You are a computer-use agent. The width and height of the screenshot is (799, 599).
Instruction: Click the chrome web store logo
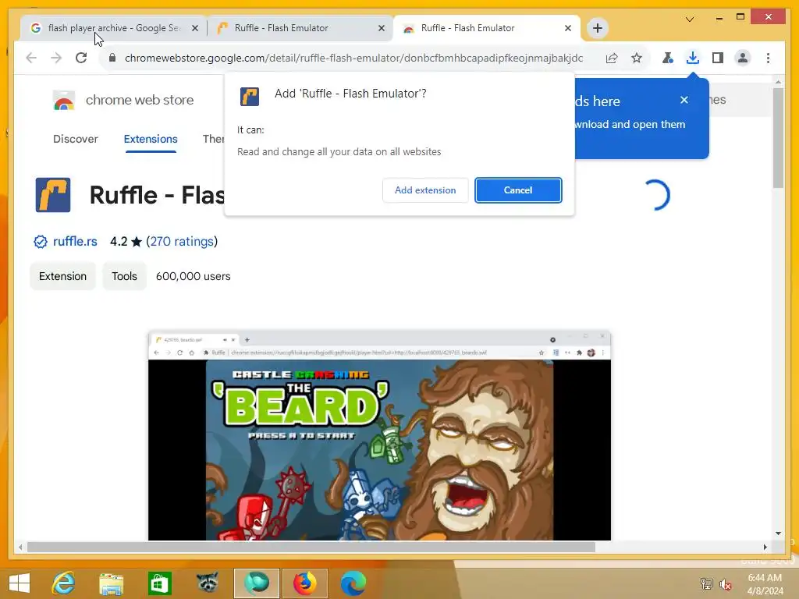coord(123,101)
